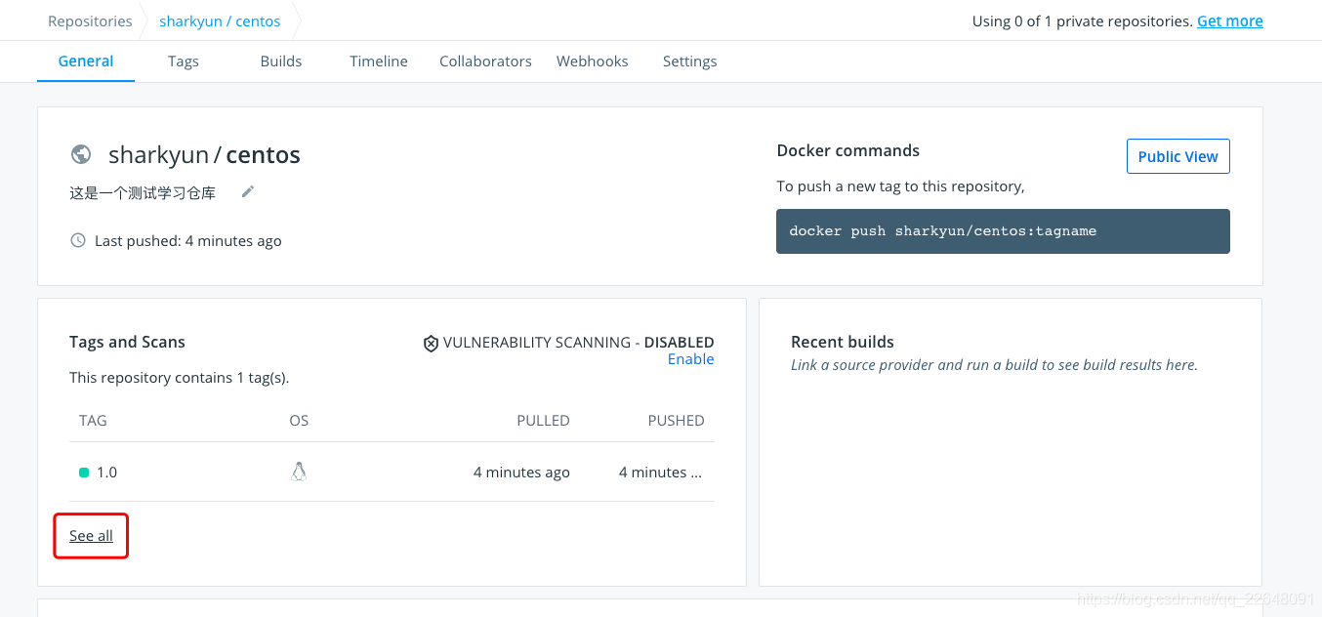Open the Builds tab
The image size is (1322, 617).
[x=281, y=62]
